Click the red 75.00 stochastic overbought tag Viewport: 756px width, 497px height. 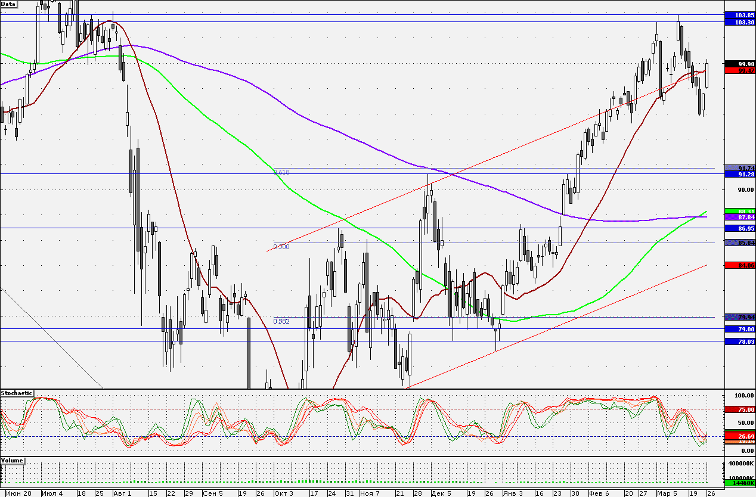(x=739, y=409)
